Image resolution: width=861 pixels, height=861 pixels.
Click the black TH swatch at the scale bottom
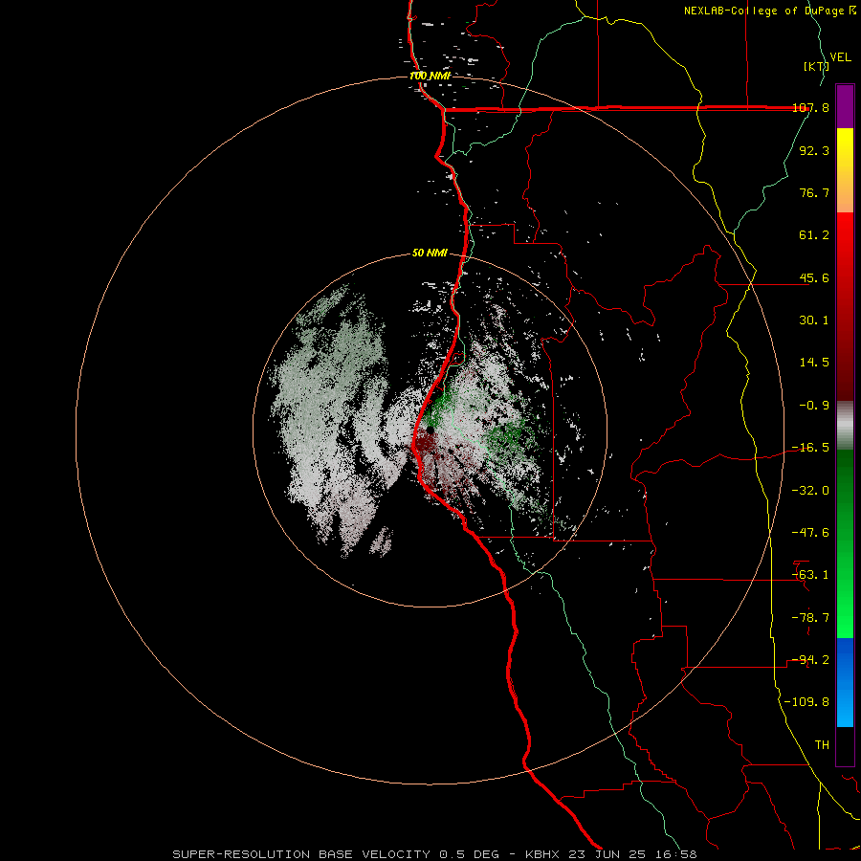845,746
